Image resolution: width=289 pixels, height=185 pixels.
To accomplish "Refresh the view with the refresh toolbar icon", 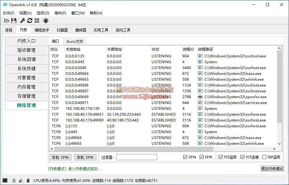I will pyautogui.click(x=29, y=21).
